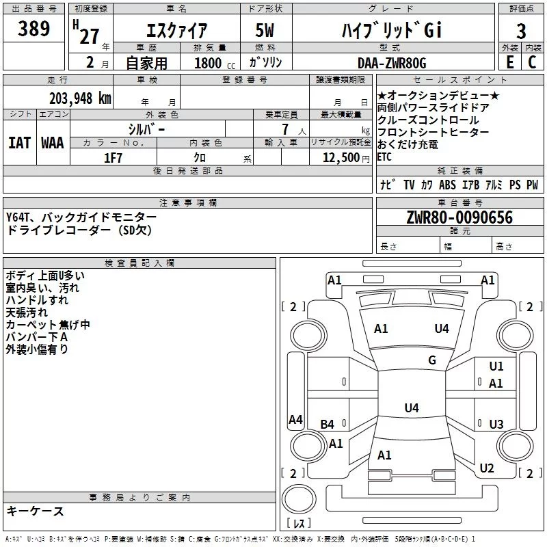Click the overall score 3
547x547 pixels.
[x=521, y=31]
